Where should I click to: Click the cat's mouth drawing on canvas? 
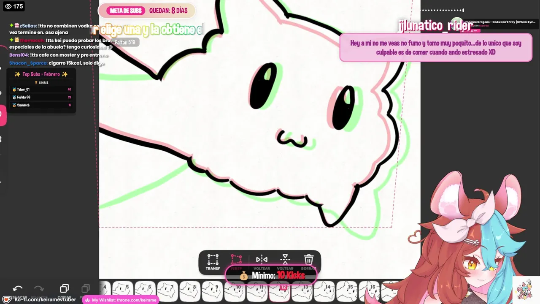click(x=292, y=139)
